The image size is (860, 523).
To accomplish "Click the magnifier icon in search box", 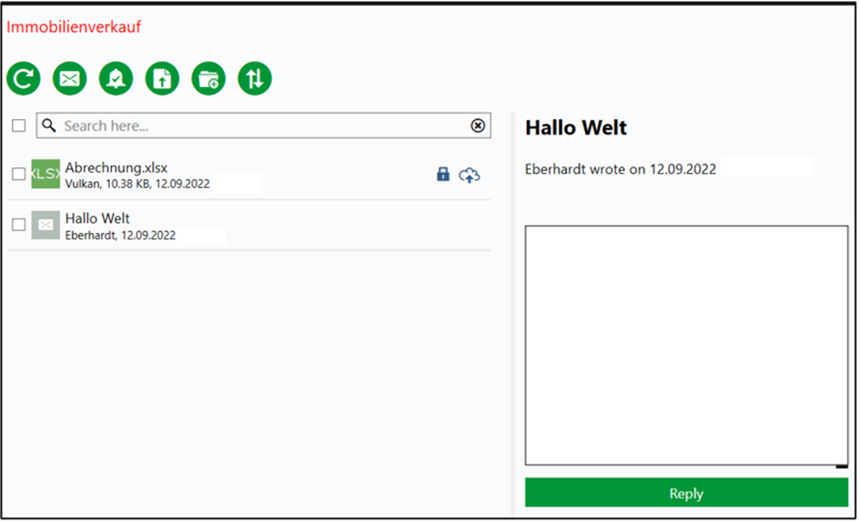I will (49, 126).
